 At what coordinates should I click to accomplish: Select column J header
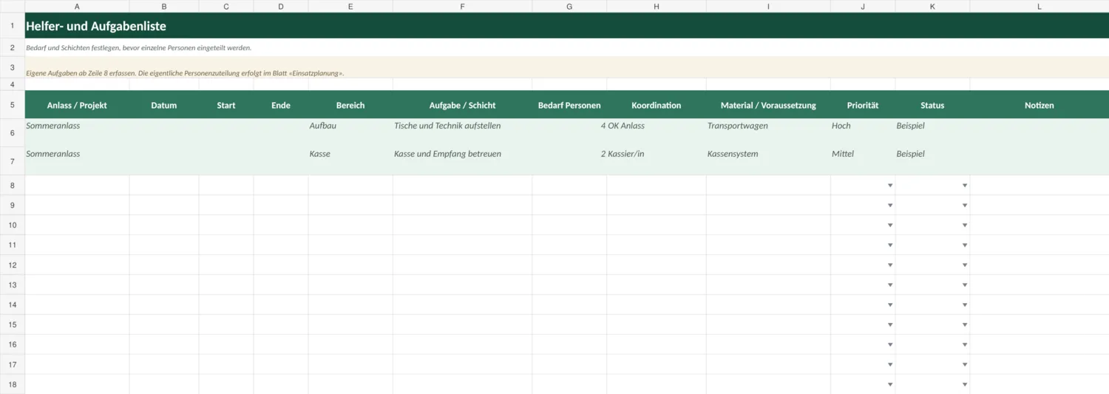click(x=863, y=6)
